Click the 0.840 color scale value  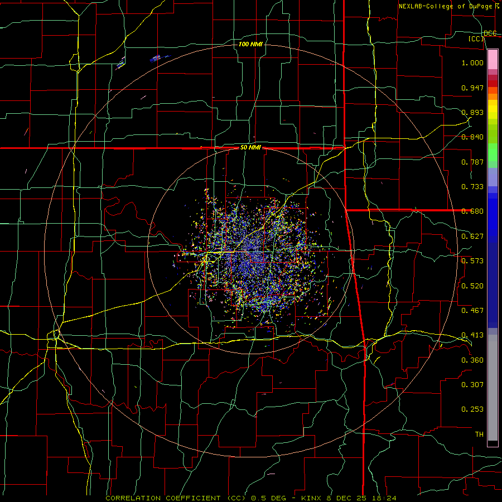click(472, 137)
